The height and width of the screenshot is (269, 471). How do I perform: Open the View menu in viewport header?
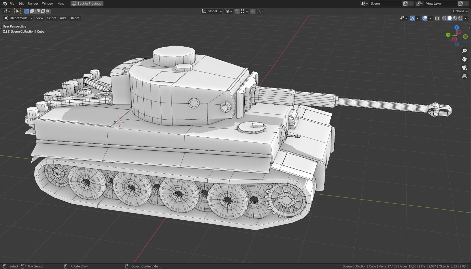click(x=40, y=18)
